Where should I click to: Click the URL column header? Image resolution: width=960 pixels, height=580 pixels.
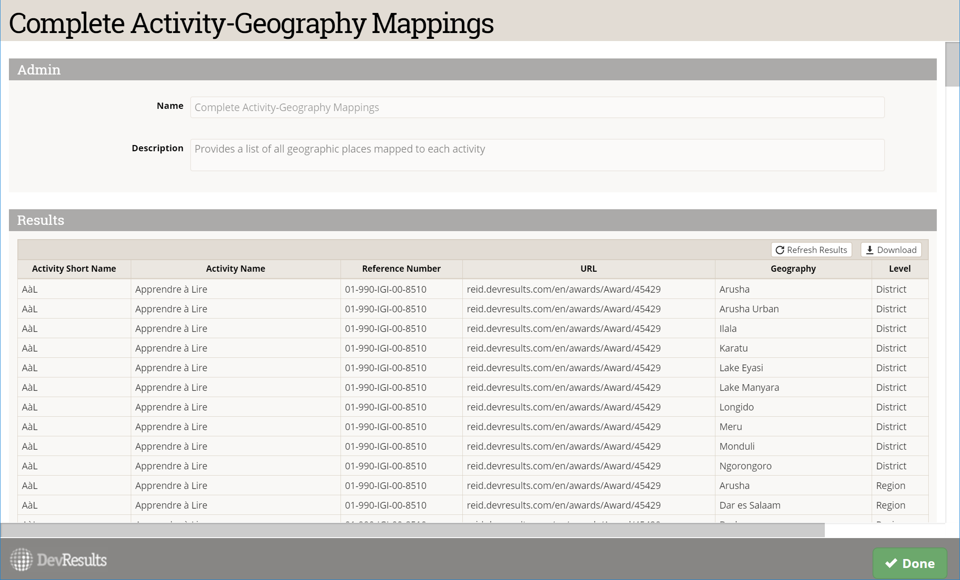588,269
